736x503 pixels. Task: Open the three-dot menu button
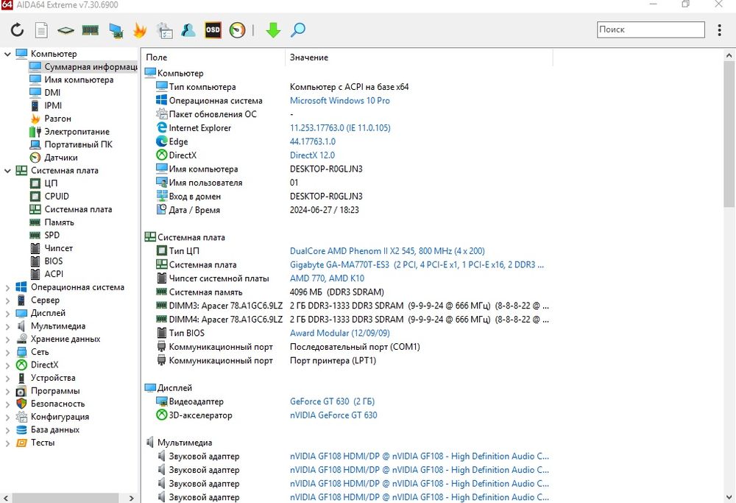[719, 30]
